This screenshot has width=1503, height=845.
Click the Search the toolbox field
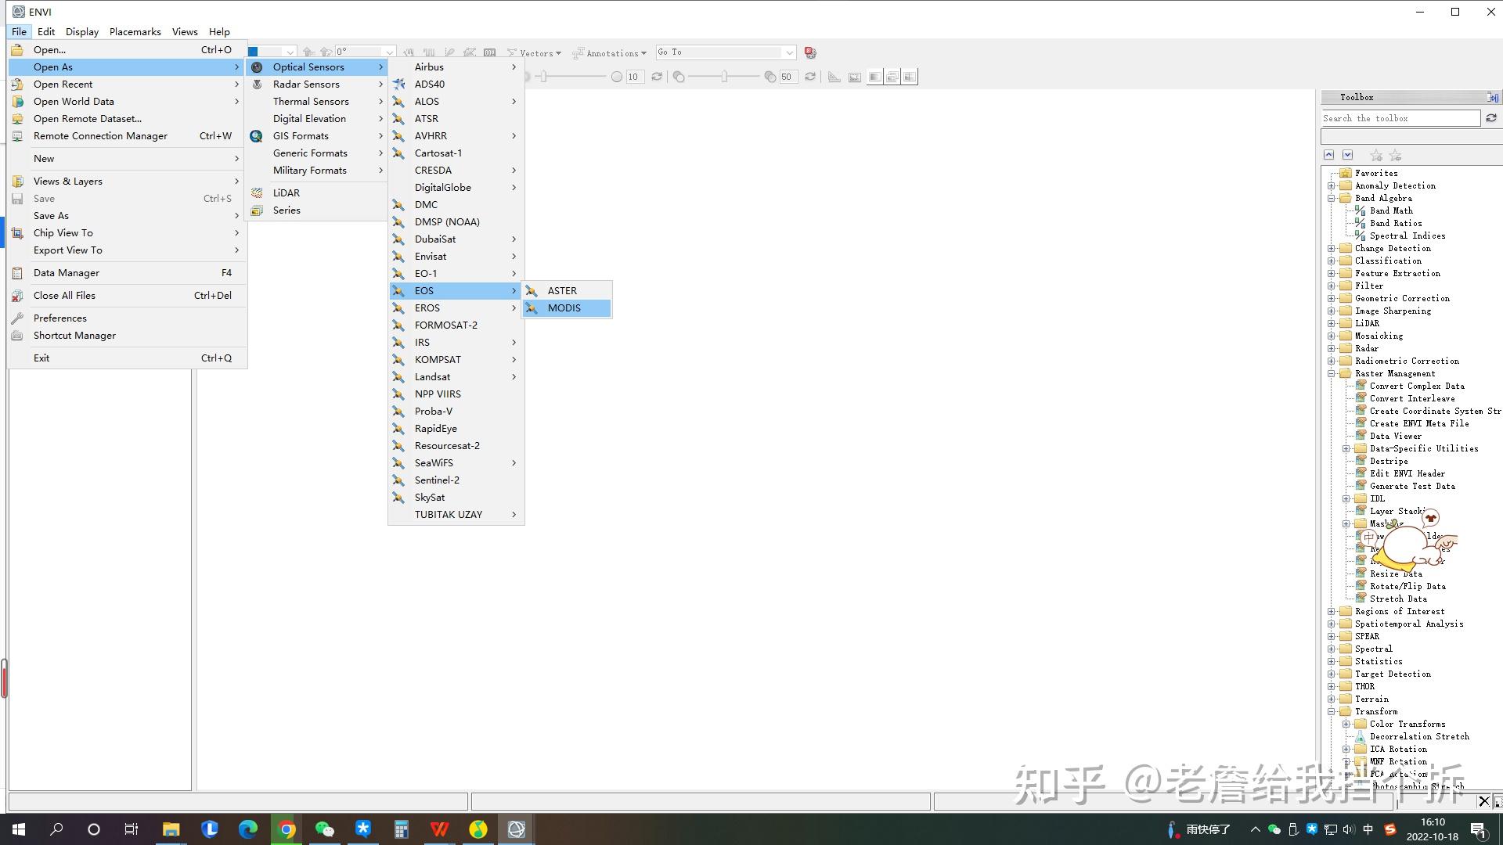(1400, 118)
